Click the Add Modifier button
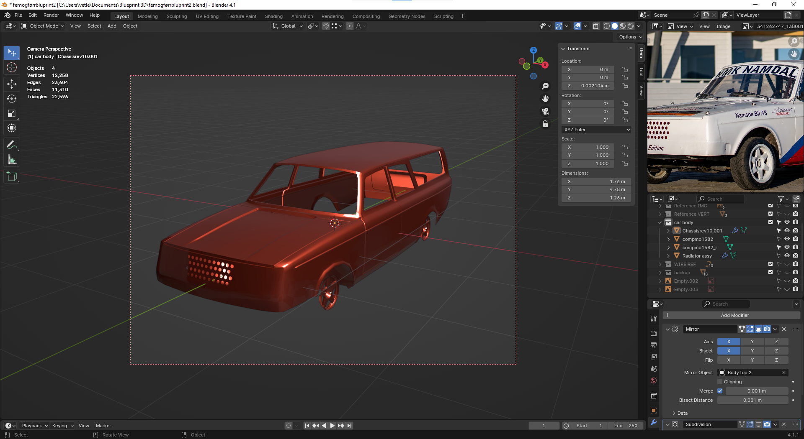The image size is (804, 439). point(732,315)
